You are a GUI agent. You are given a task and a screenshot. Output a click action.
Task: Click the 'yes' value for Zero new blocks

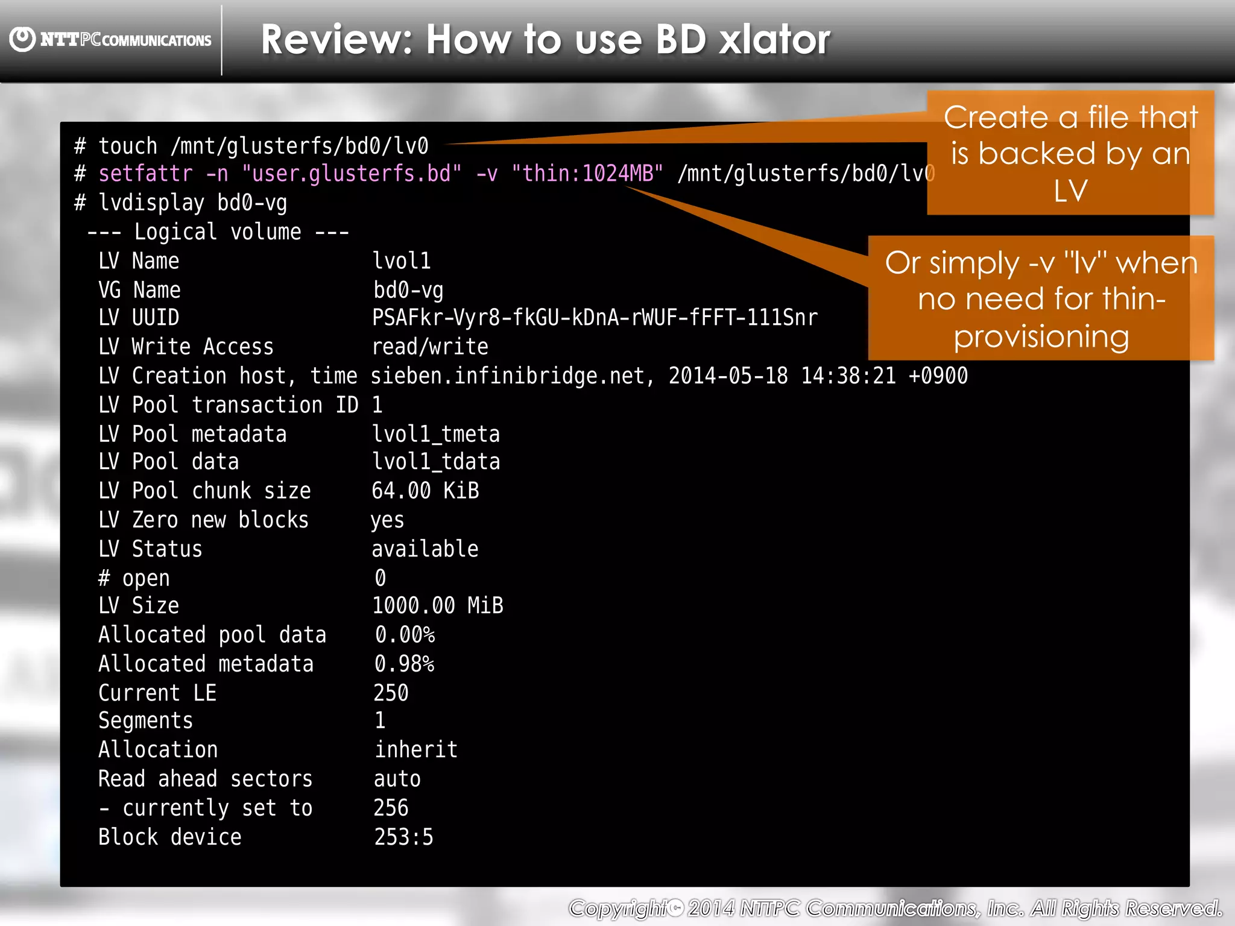pyautogui.click(x=387, y=520)
